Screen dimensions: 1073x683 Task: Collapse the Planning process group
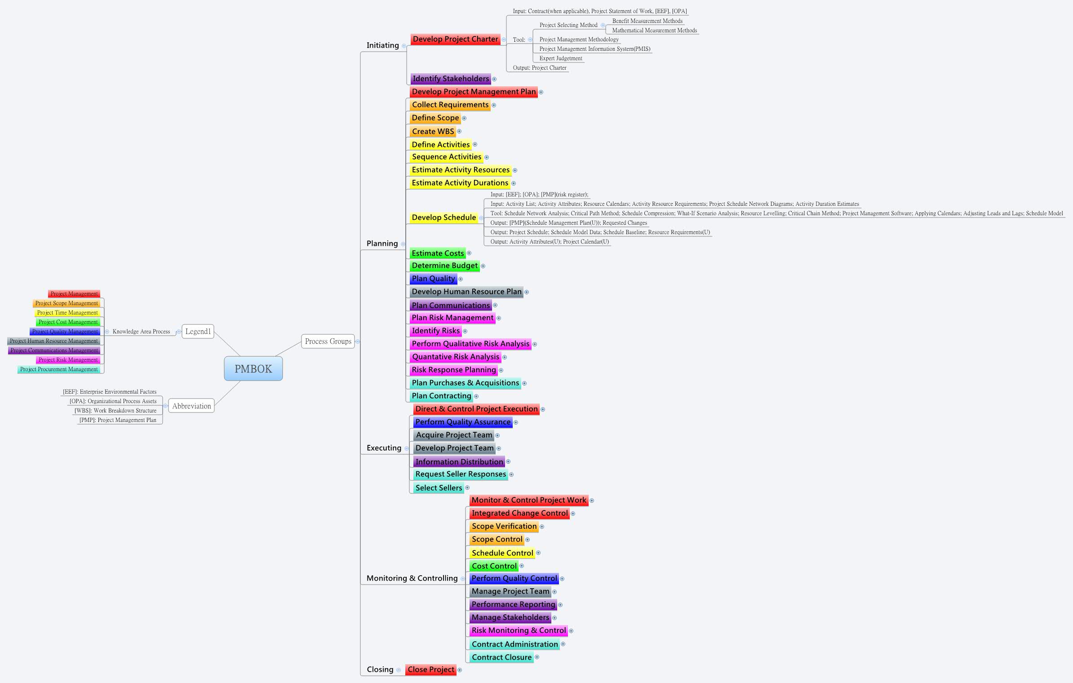[403, 244]
